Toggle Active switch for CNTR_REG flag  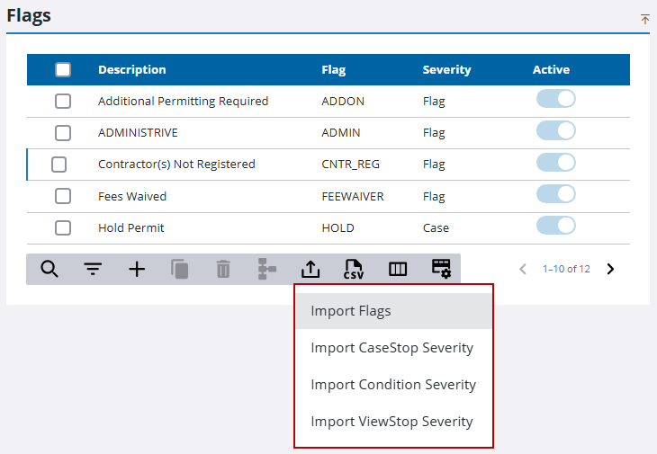click(x=556, y=163)
